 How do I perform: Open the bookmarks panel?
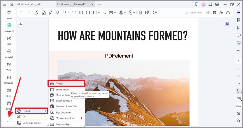[x=239, y=28]
